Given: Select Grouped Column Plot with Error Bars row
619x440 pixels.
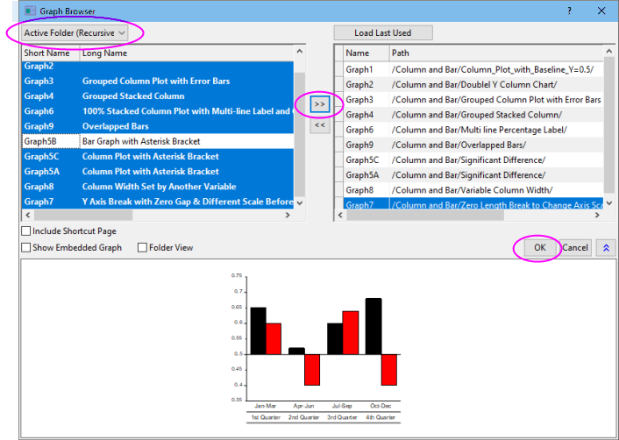Looking at the screenshot, I should [158, 81].
